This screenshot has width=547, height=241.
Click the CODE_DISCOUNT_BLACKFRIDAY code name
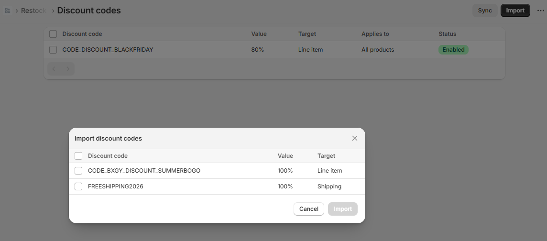[x=108, y=50]
